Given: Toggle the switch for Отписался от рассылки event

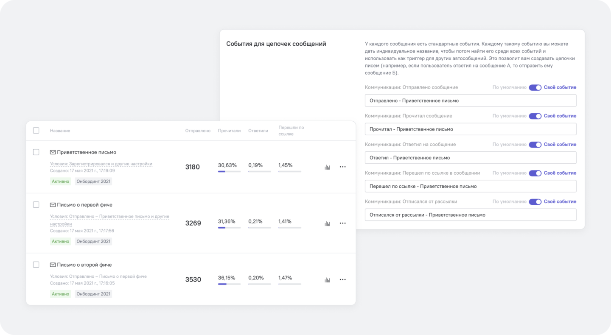Looking at the screenshot, I should point(535,202).
